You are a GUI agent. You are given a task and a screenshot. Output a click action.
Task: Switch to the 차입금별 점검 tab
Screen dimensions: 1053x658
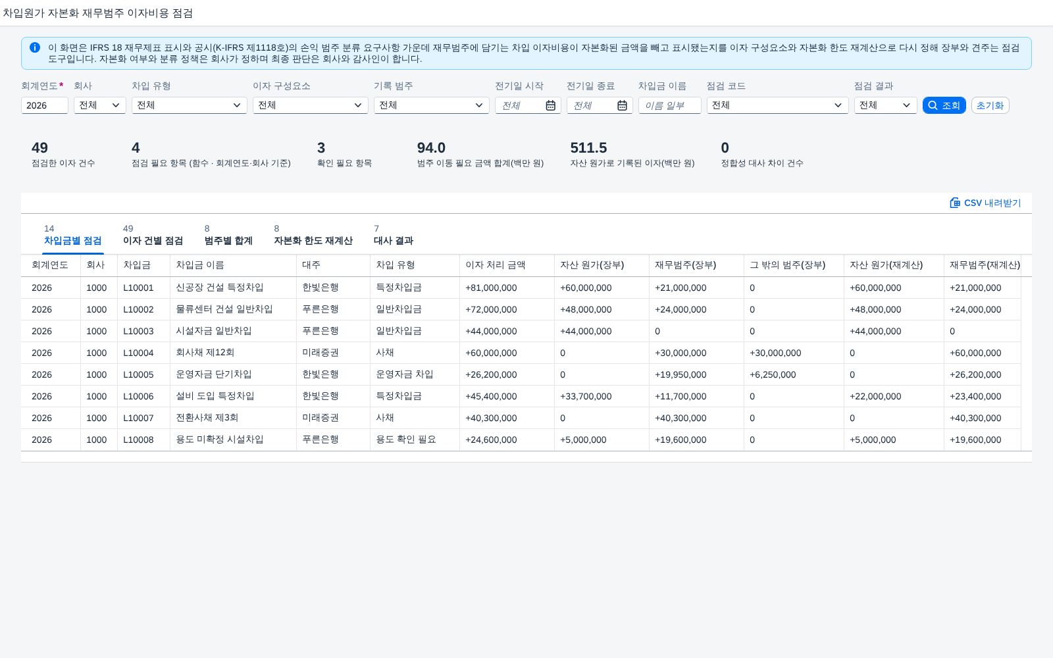pos(73,236)
